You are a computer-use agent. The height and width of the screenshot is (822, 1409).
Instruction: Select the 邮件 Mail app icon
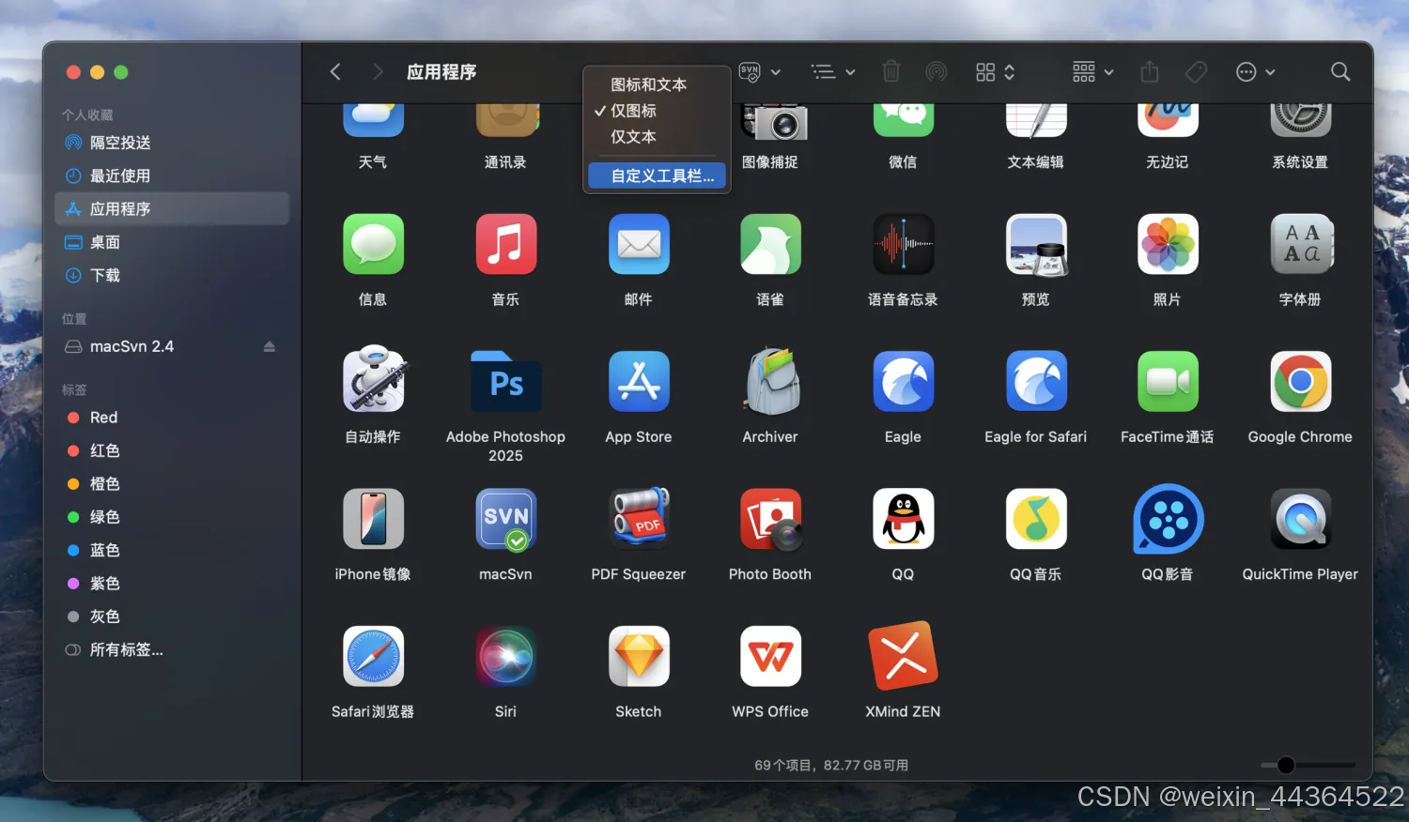pyautogui.click(x=639, y=244)
